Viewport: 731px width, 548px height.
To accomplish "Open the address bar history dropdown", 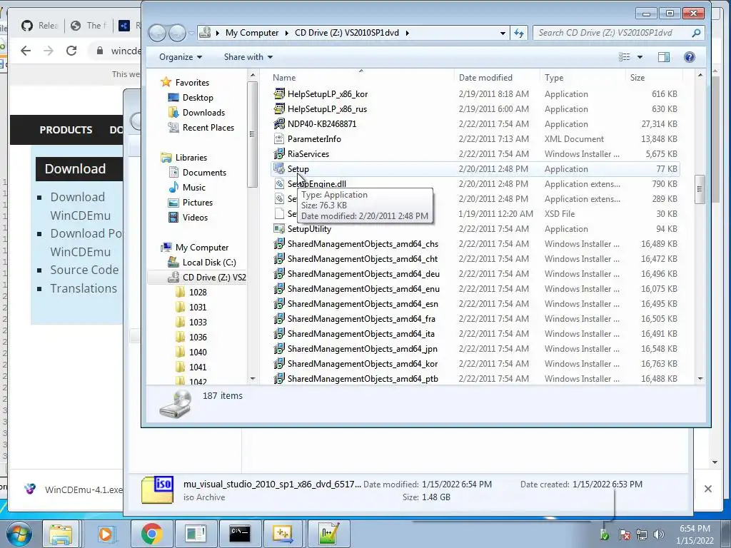I will point(503,33).
